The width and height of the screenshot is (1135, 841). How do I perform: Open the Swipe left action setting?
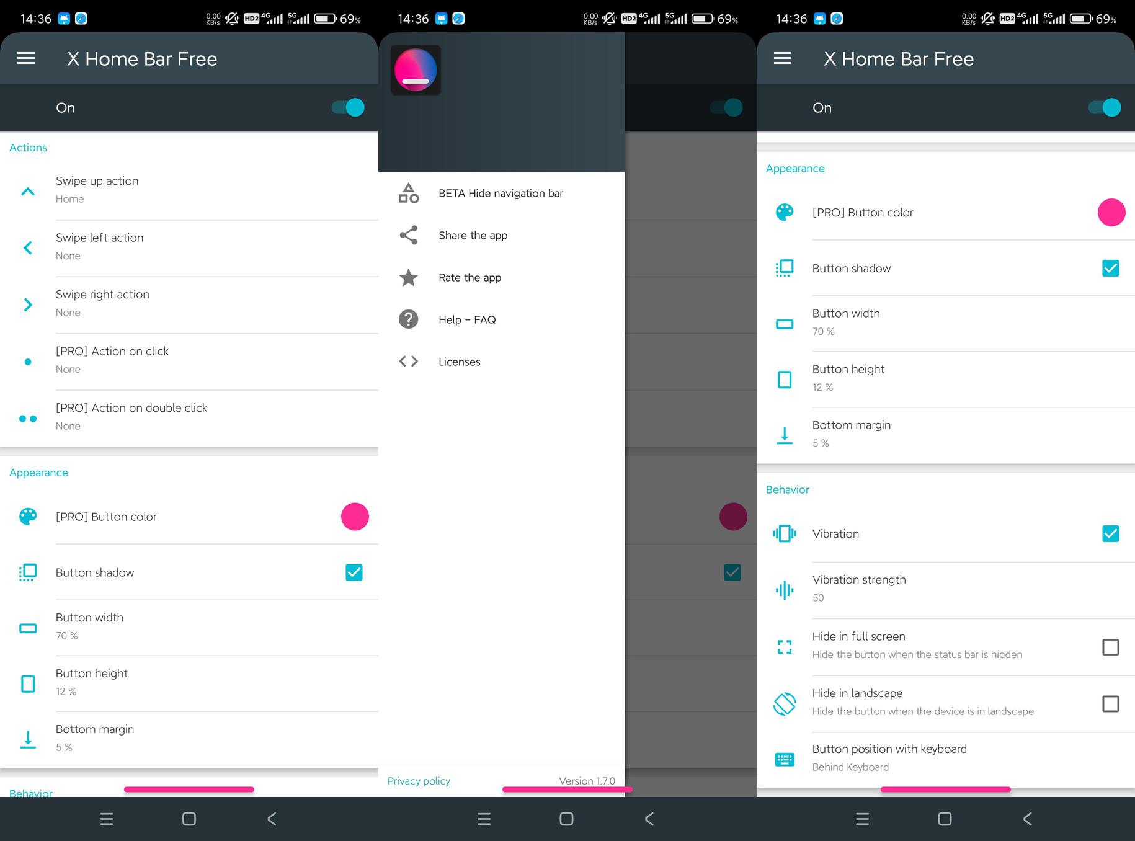tap(189, 248)
